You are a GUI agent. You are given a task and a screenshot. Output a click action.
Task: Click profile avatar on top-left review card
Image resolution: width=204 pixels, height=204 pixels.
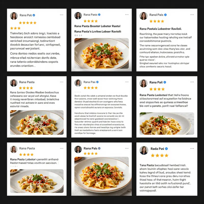click(14, 16)
